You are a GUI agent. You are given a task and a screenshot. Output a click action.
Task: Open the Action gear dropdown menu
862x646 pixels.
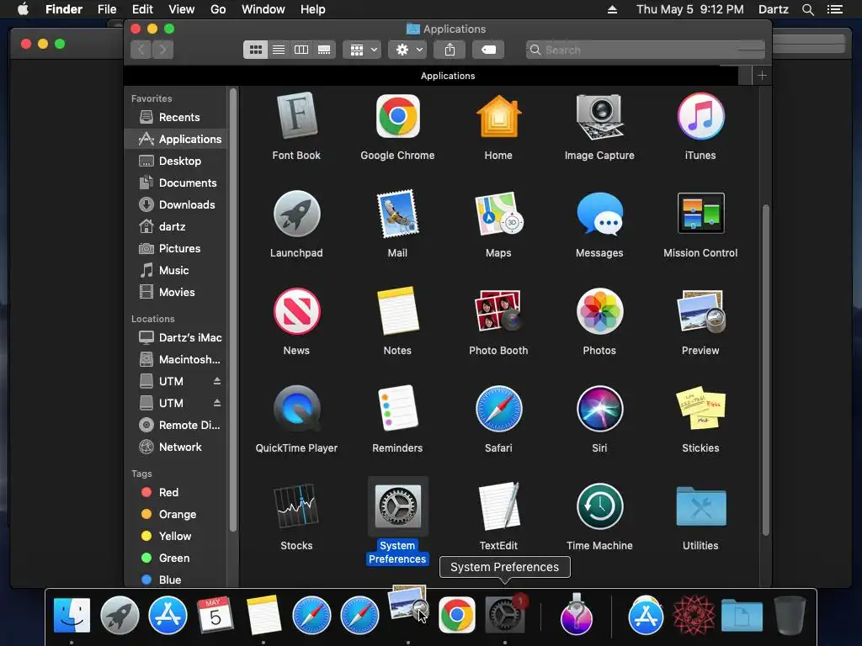click(x=407, y=50)
